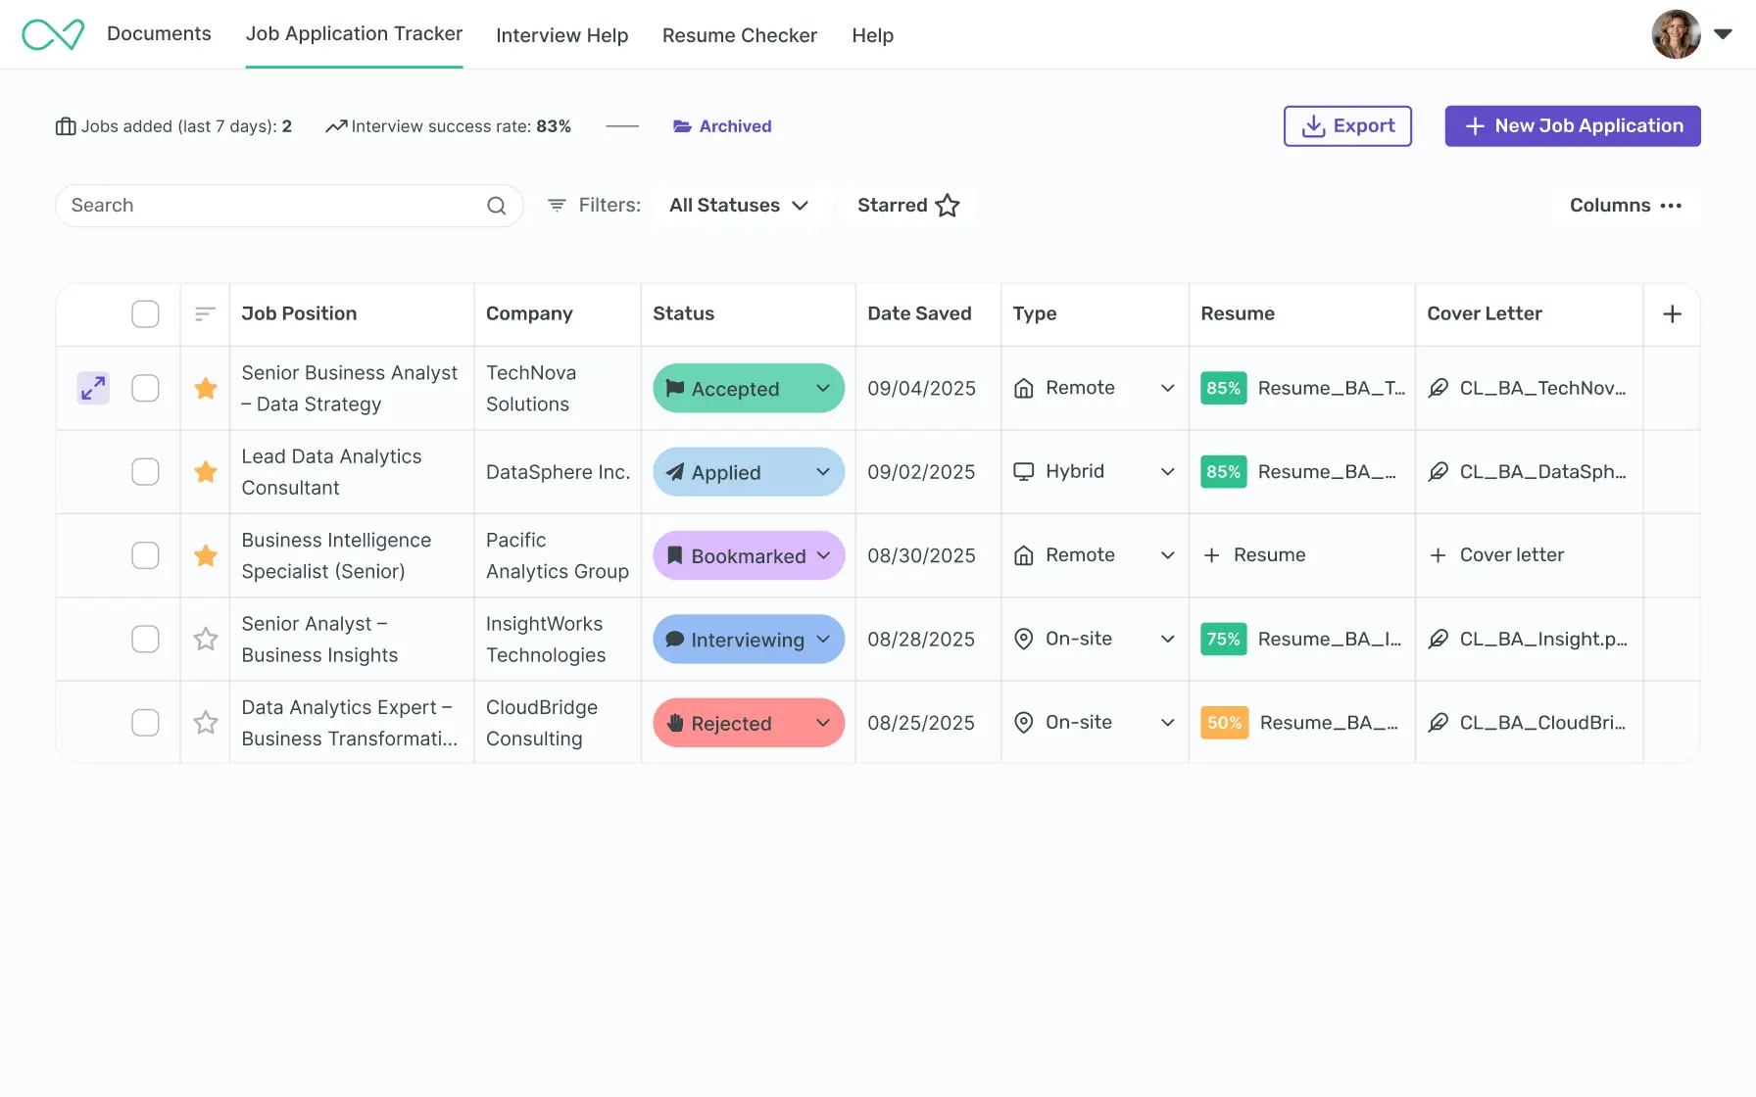
Task: Click the expand row icon for TechNova
Action: 93,389
